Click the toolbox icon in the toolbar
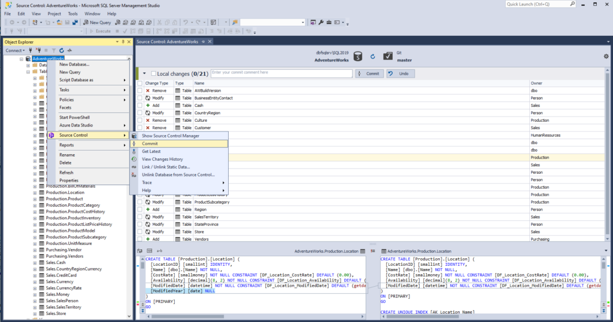Image resolution: width=613 pixels, height=322 pixels. 329,23
